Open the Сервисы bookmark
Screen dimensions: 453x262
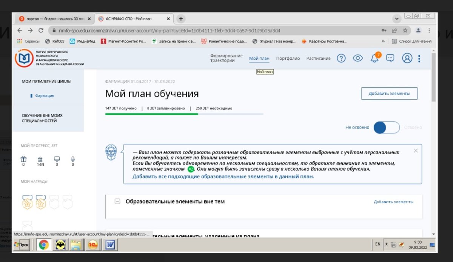28,41
